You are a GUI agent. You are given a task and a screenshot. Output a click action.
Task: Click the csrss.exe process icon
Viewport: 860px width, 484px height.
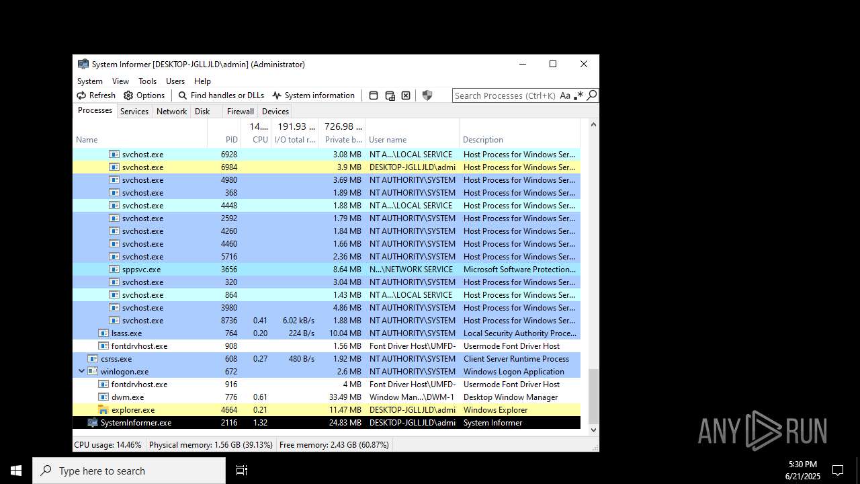[93, 359]
